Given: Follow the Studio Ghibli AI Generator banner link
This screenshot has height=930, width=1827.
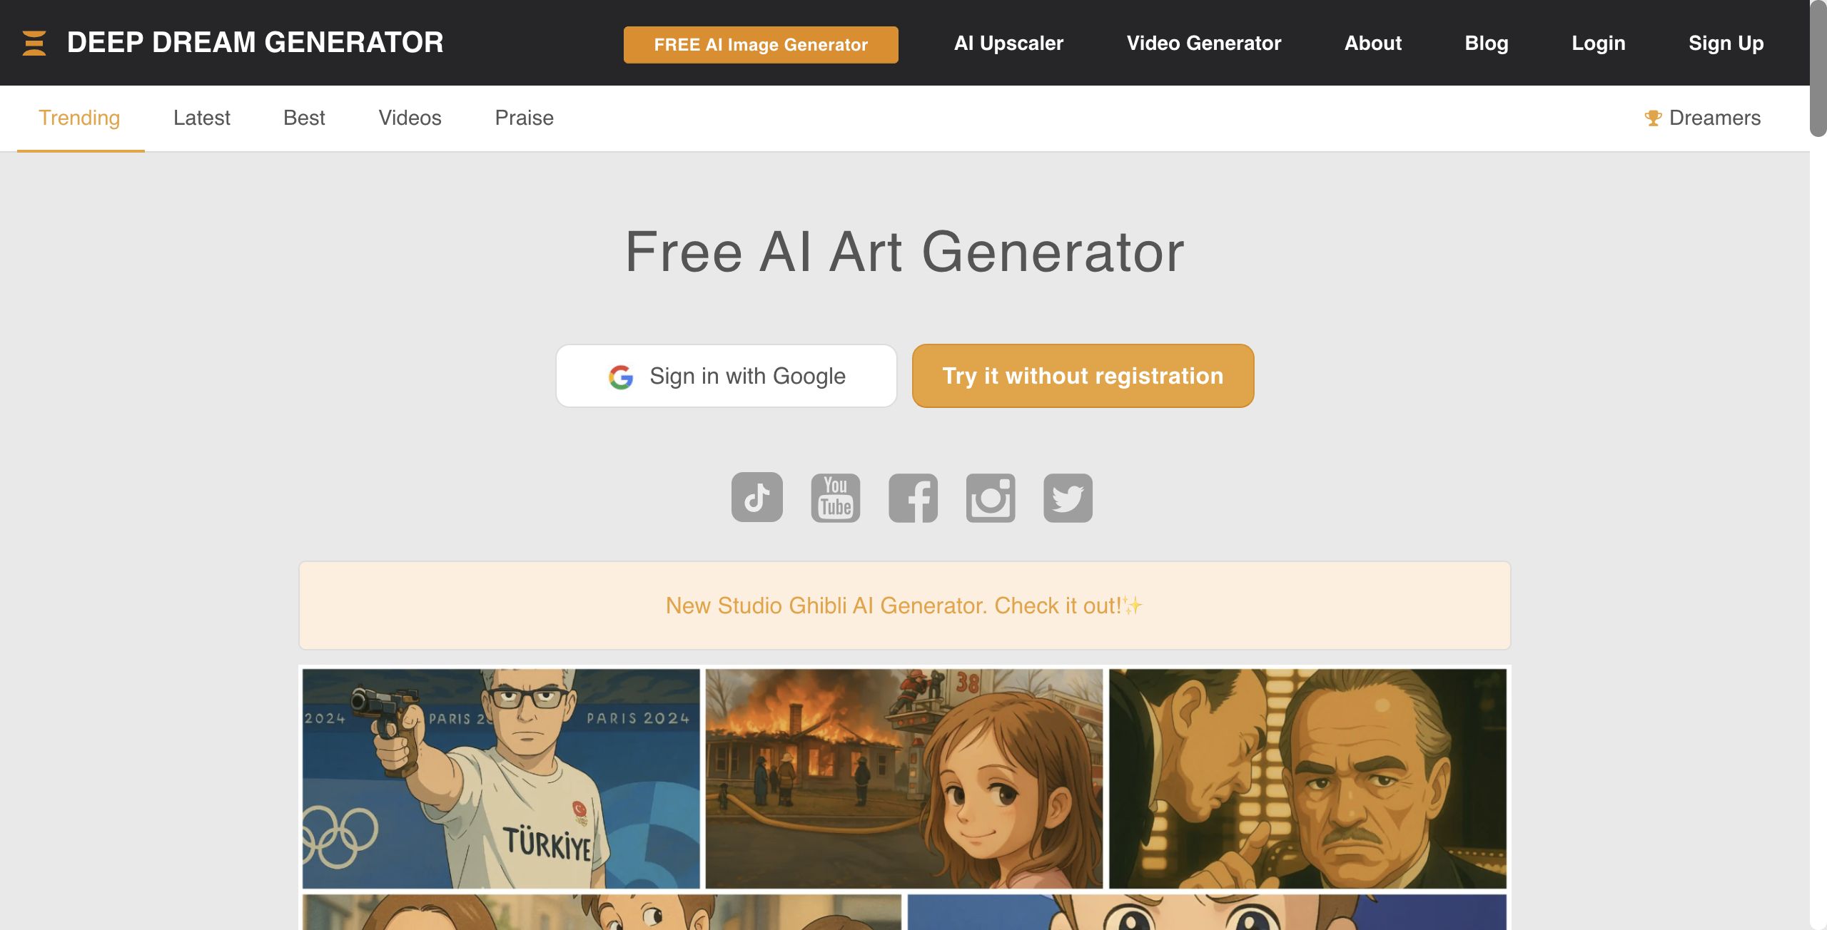Looking at the screenshot, I should pyautogui.click(x=904, y=605).
